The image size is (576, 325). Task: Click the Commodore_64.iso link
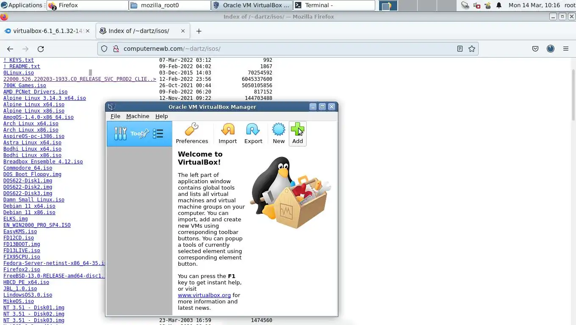28,168
